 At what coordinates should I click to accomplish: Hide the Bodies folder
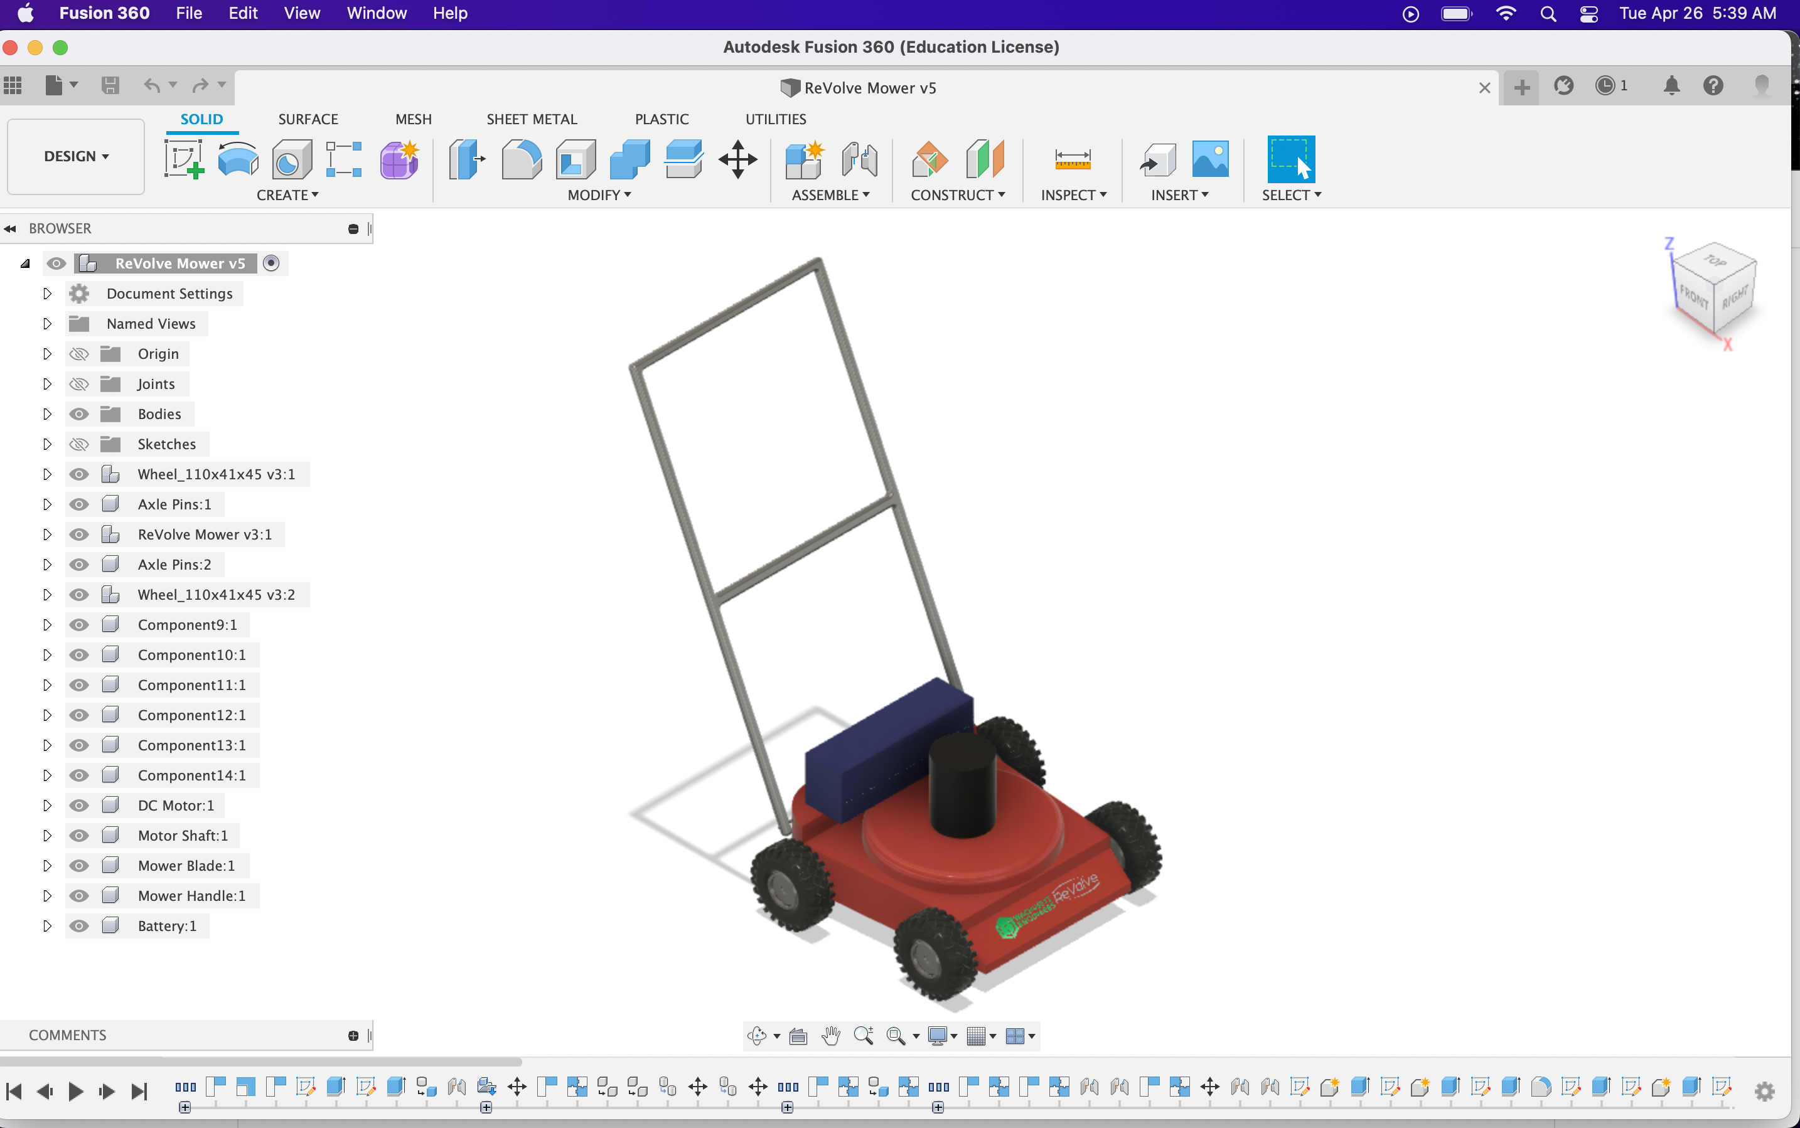[x=78, y=413]
